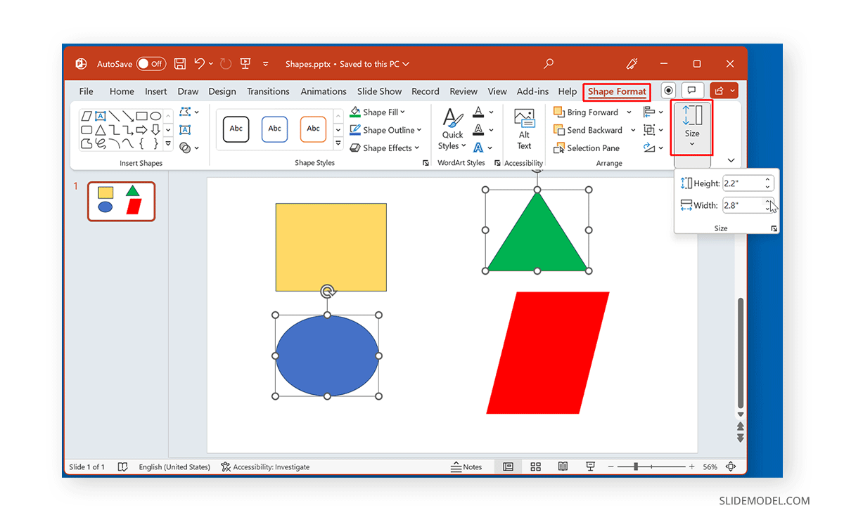Apply the black outline Abc shape style
The height and width of the screenshot is (522, 844).
[236, 129]
